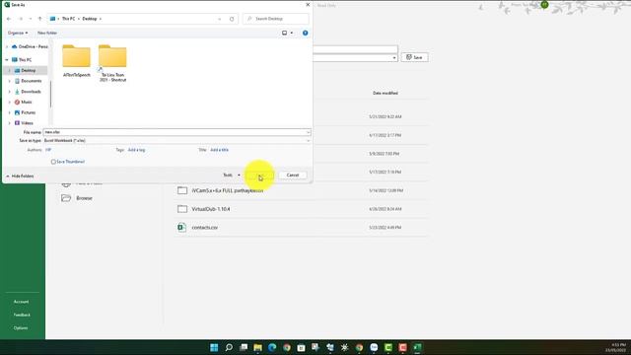Screen dimensions: 631x355
Task: Select Videos in navigation pane
Action: point(24,122)
